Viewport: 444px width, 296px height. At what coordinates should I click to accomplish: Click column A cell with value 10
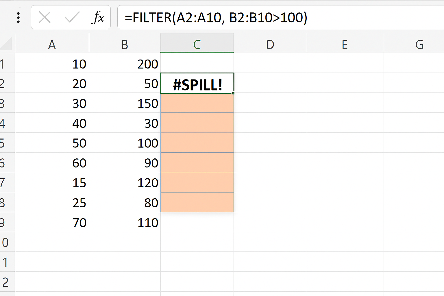coord(52,63)
